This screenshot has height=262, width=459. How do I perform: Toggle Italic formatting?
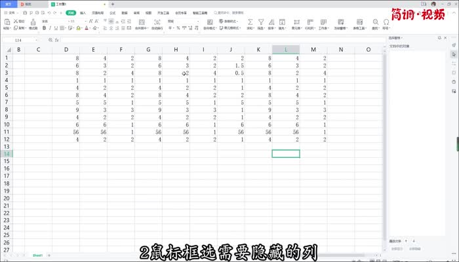pyautogui.click(x=49, y=29)
